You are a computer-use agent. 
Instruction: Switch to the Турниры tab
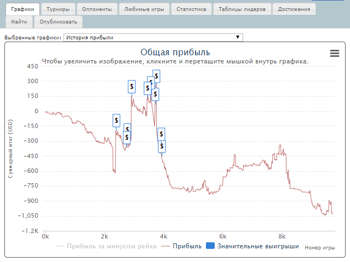[58, 9]
